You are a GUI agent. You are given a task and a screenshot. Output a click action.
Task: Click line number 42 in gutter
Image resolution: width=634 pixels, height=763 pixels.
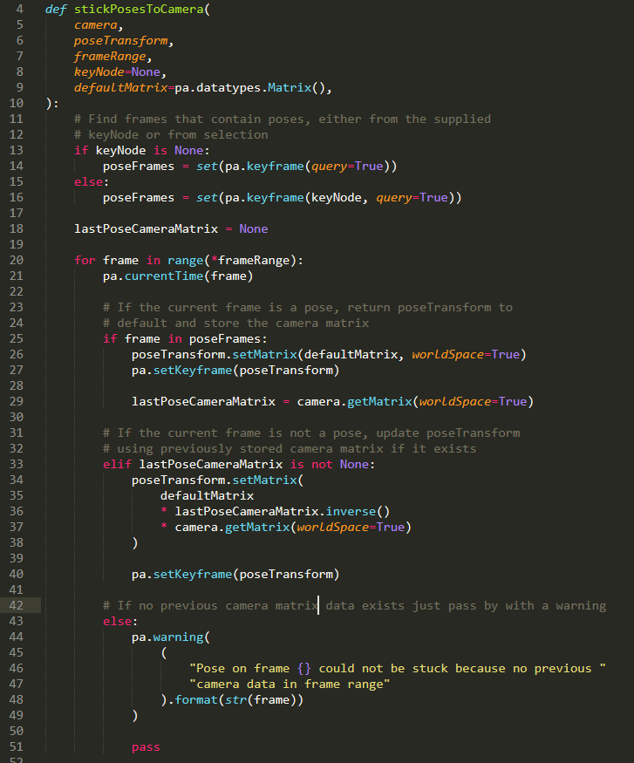tap(16, 605)
